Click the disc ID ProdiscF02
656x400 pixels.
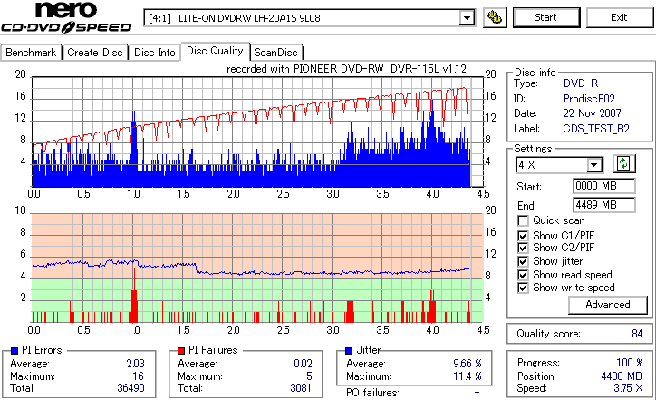coord(589,99)
